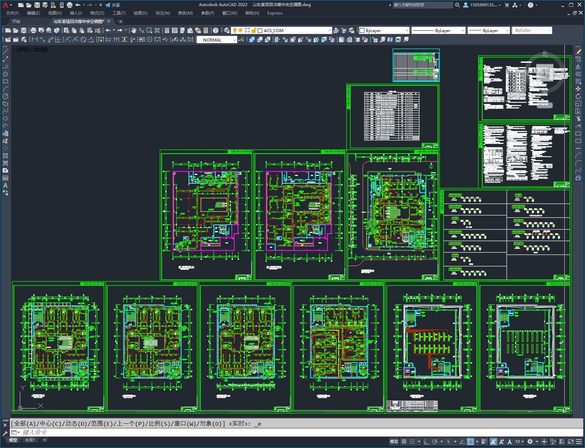Click the 共享 share button
Viewport: 585px width, 448px height.
coord(113,5)
